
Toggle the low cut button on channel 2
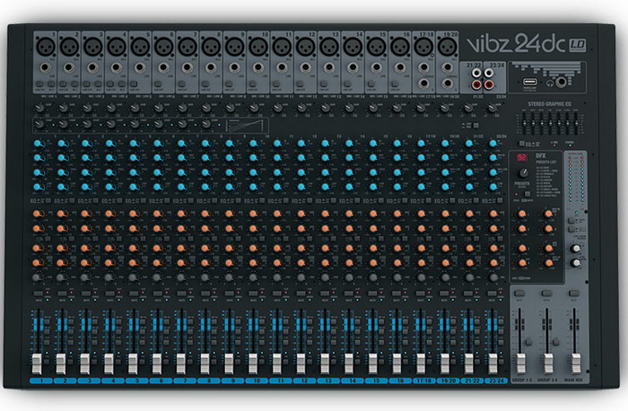(63, 84)
